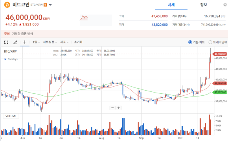
Task: Expand the Overlays disclosure triangle
Action: [6, 59]
